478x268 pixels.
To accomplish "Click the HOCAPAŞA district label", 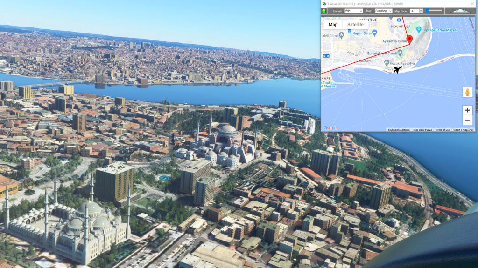I will [x=401, y=27].
